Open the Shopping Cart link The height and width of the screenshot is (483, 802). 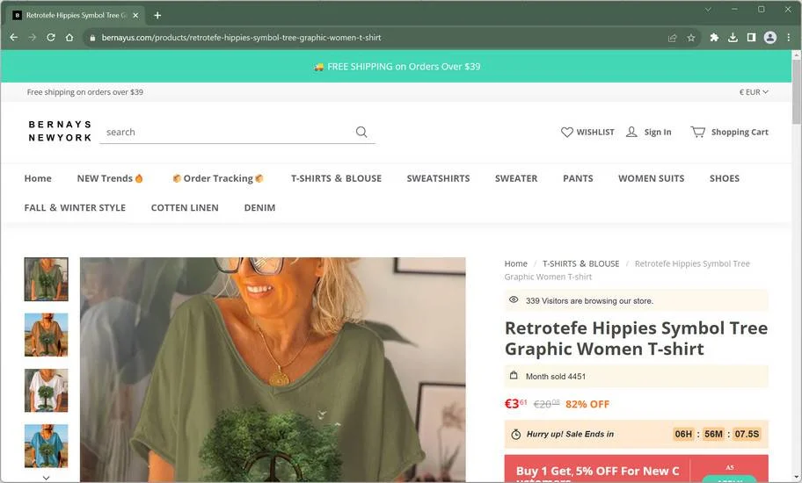(x=740, y=133)
